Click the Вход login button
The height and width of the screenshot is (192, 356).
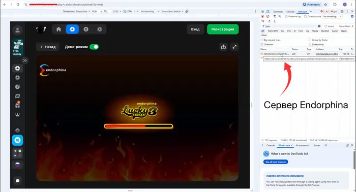[195, 29]
